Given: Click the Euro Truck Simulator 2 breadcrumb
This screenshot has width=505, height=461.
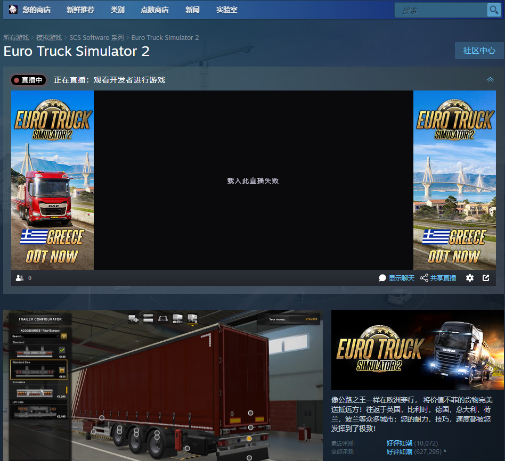Looking at the screenshot, I should point(165,38).
